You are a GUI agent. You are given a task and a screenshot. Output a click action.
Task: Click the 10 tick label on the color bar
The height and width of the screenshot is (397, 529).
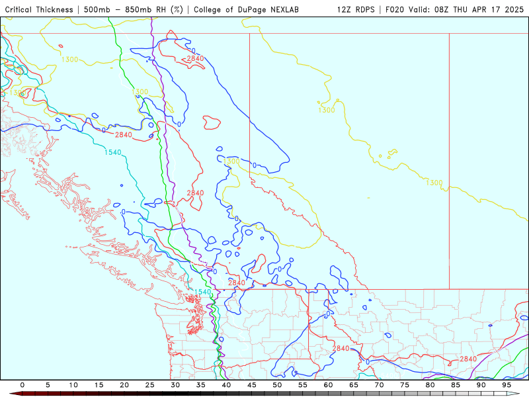pyautogui.click(x=73, y=385)
